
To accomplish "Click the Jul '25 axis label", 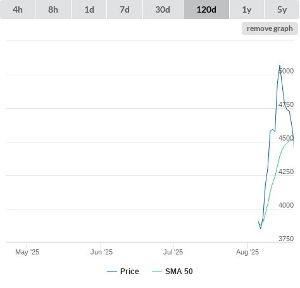I will pos(173,252).
